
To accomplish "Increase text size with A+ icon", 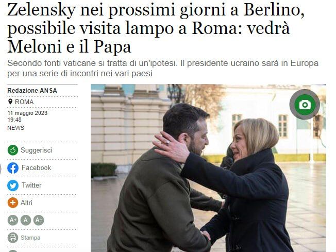I will (13, 220).
